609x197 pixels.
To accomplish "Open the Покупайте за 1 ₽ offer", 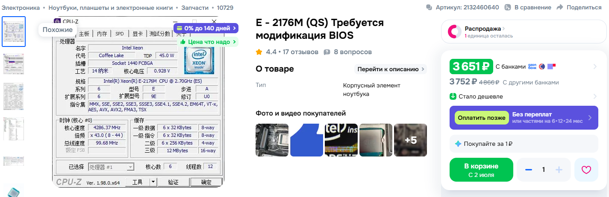I will point(524,144).
